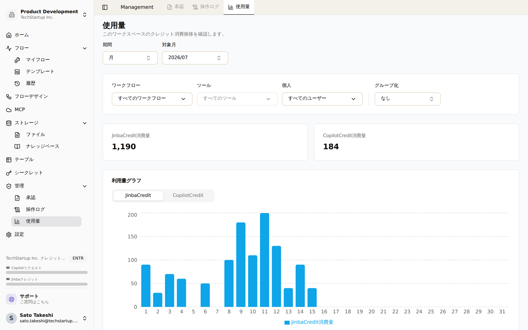
Task: Open 履歴 in the sidebar
Action: (46, 84)
